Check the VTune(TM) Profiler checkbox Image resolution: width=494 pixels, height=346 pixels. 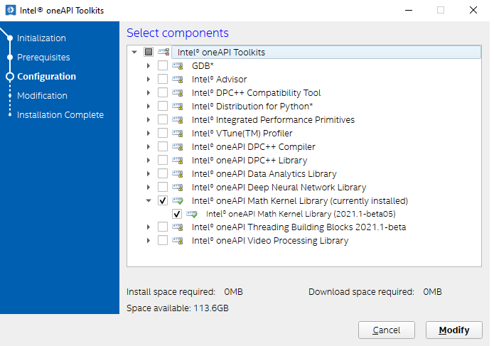163,133
